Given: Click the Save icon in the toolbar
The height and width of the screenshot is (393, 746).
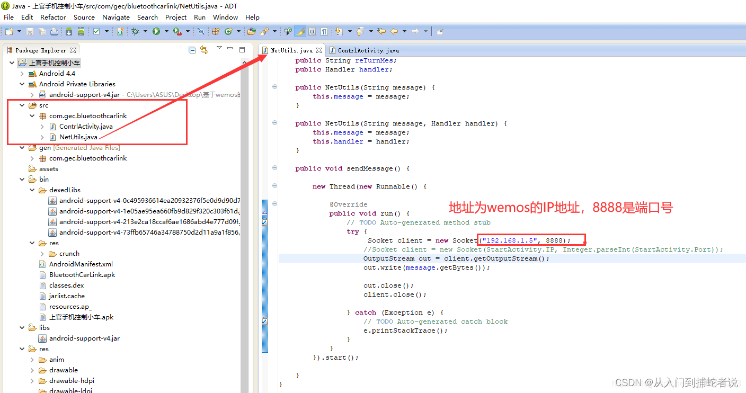Looking at the screenshot, I should pyautogui.click(x=30, y=31).
